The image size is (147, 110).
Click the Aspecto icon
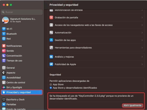pyautogui.click(x=4, y=73)
